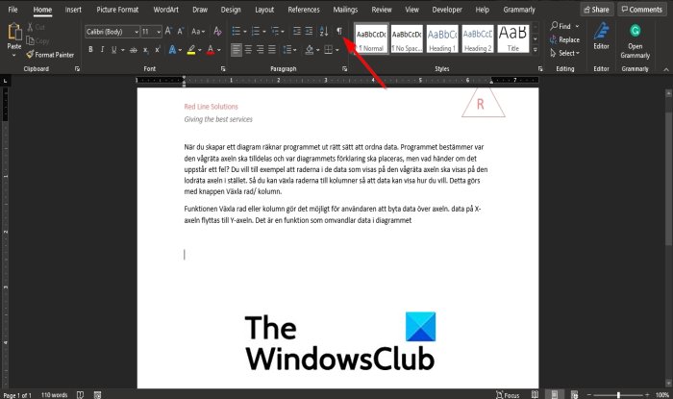673x399 pixels.
Task: Apply subscript formatting
Action: point(146,50)
